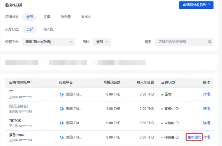Click account text 王兴国 48*****752

[x=21, y=97]
